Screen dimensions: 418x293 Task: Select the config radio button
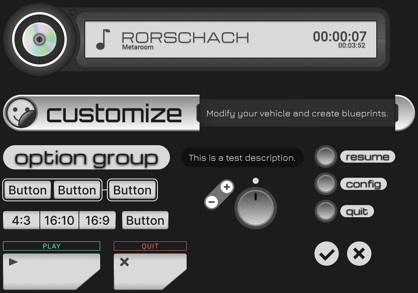(x=325, y=184)
